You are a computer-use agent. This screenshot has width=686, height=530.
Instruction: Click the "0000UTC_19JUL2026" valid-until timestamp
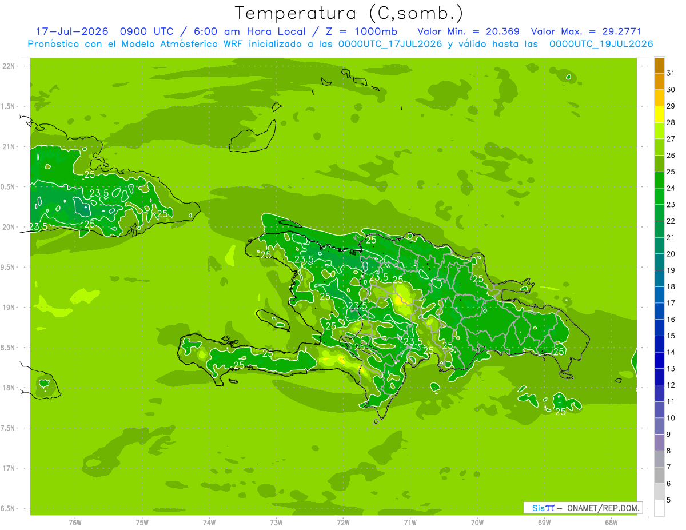(601, 45)
